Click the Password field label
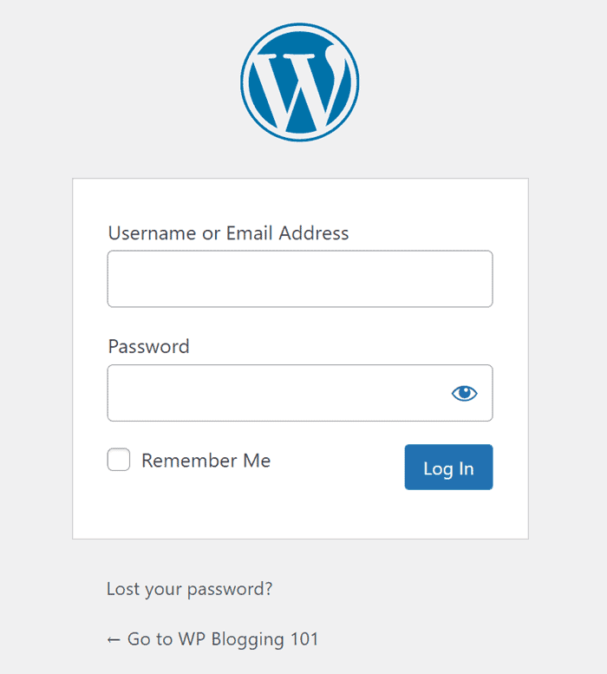The width and height of the screenshot is (607, 674). point(148,346)
